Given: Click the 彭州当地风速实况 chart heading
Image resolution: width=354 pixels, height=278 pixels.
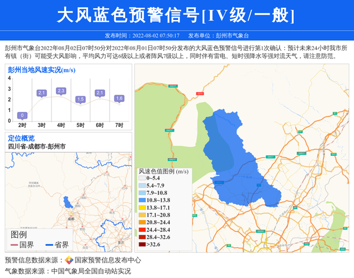Looking at the screenshot, I should (41, 70).
